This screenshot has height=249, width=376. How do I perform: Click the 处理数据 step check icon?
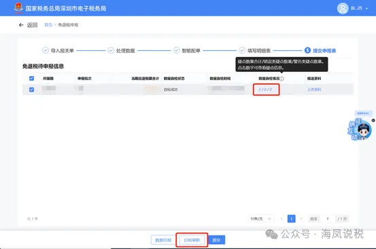(111, 50)
